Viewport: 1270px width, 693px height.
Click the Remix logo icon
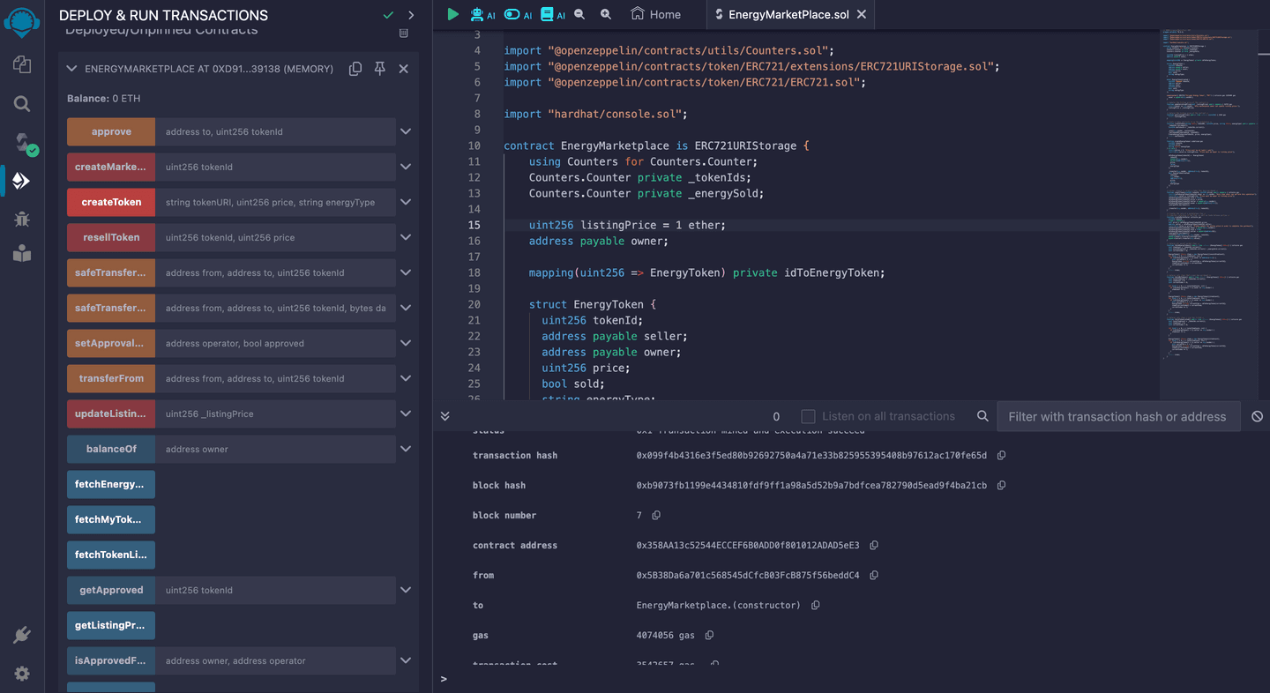[22, 21]
